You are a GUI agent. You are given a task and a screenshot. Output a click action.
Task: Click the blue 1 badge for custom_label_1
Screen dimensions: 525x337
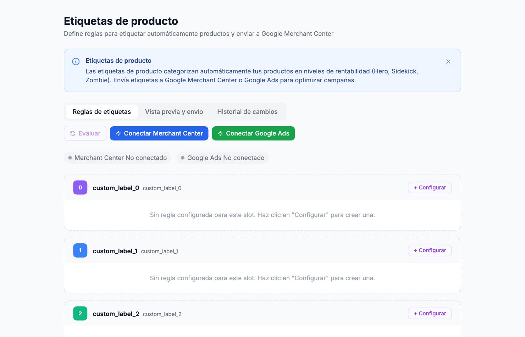[80, 250]
